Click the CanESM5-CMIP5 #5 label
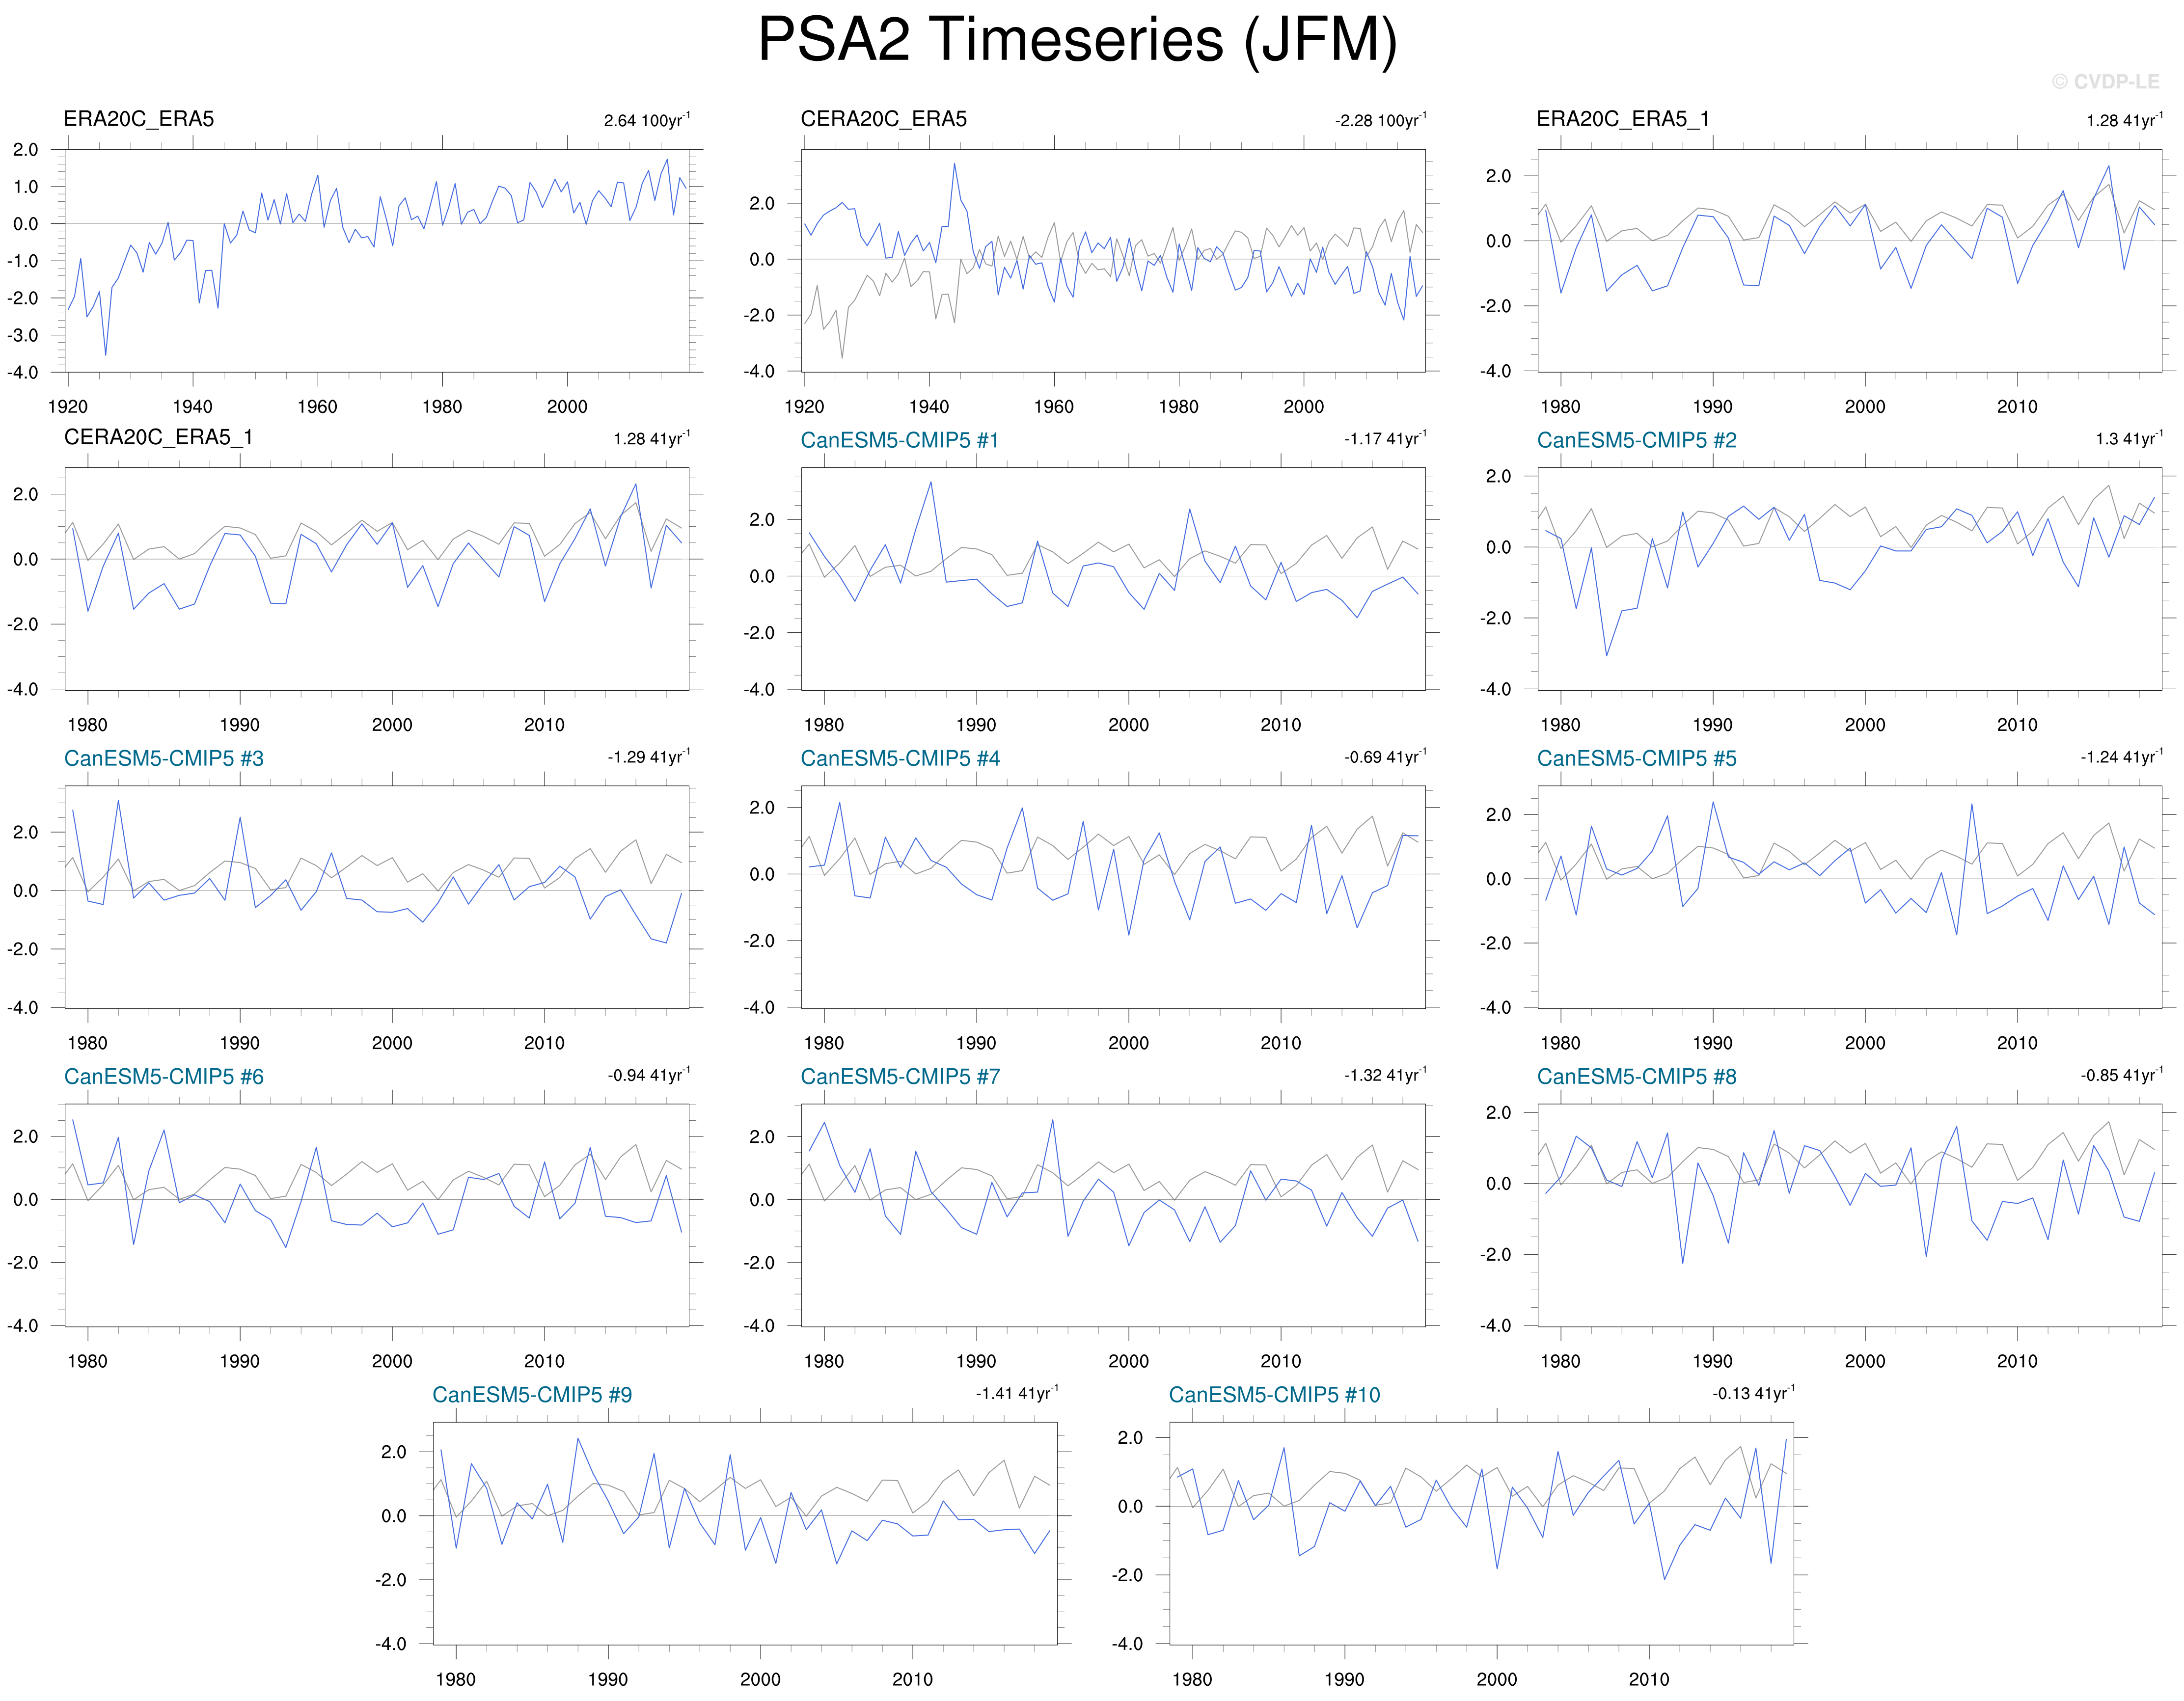Image resolution: width=2184 pixels, height=1701 pixels. pos(1636,758)
